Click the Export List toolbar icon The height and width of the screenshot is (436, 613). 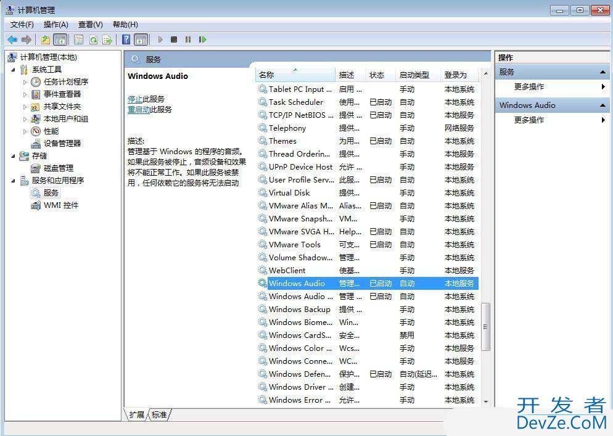click(x=107, y=39)
